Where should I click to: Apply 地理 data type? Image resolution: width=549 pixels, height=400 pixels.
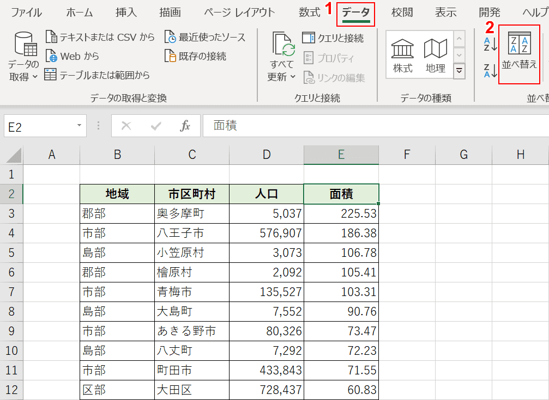pos(436,56)
